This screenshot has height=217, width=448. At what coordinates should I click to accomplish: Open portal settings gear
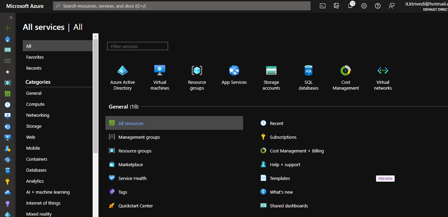(364, 6)
